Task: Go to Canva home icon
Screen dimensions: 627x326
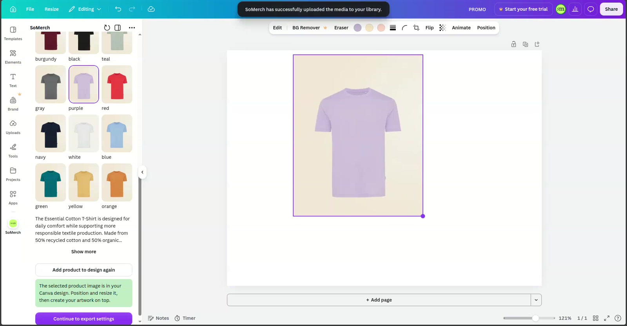Action: pos(13,9)
